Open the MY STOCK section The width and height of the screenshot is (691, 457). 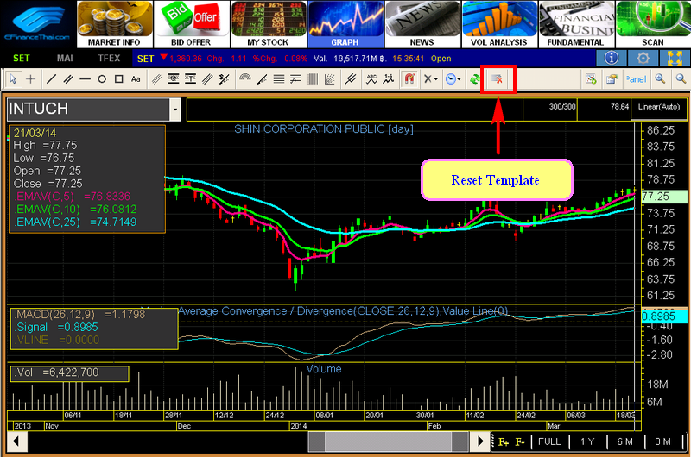pyautogui.click(x=268, y=24)
